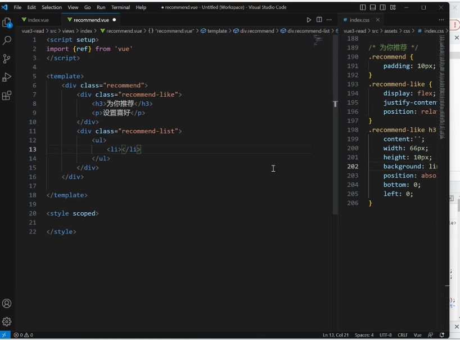This screenshot has width=460, height=340.
Task: Open the left editor group's More Actions menu
Action: click(329, 20)
